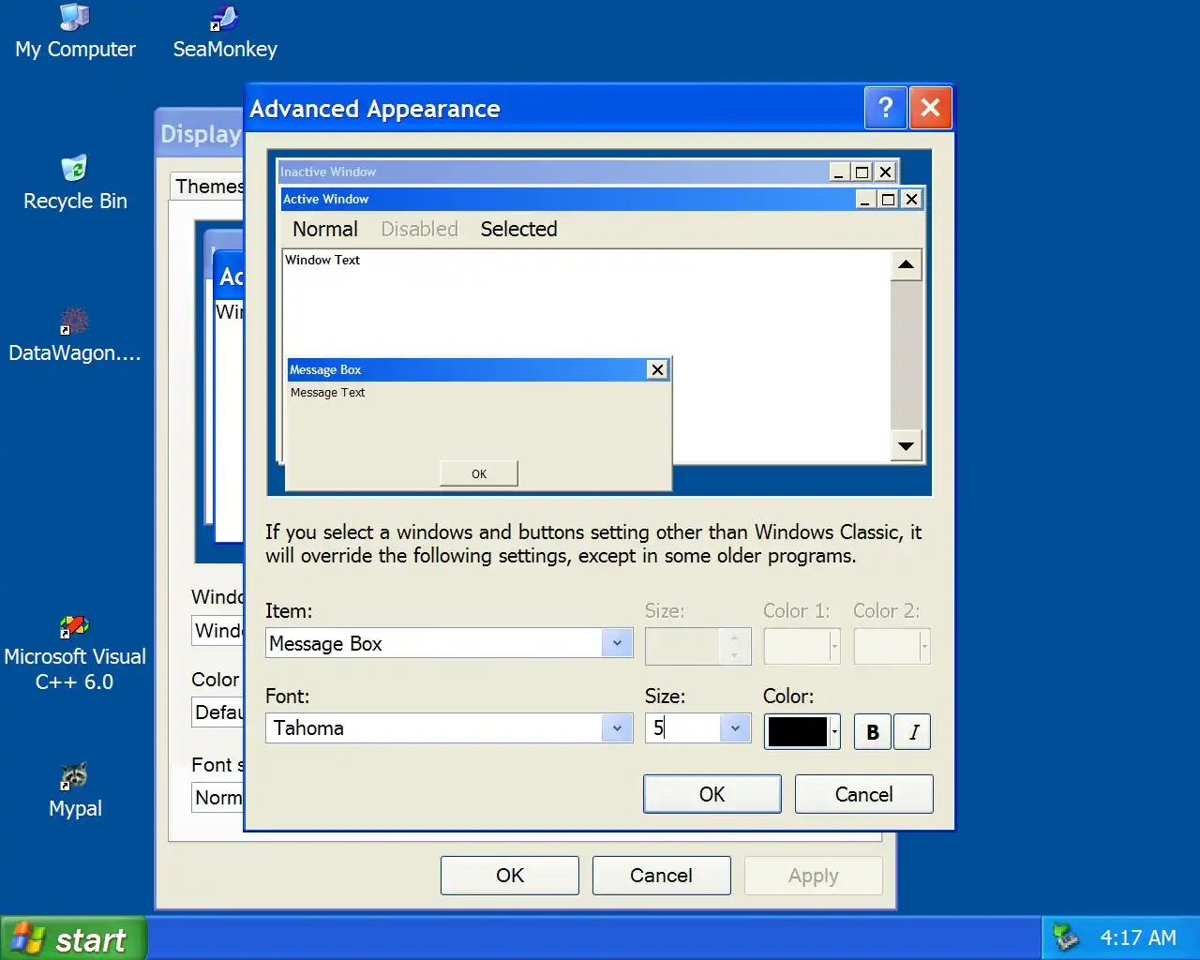The image size is (1200, 960).
Task: Click inside the font Size field showing 5
Action: pyautogui.click(x=682, y=728)
